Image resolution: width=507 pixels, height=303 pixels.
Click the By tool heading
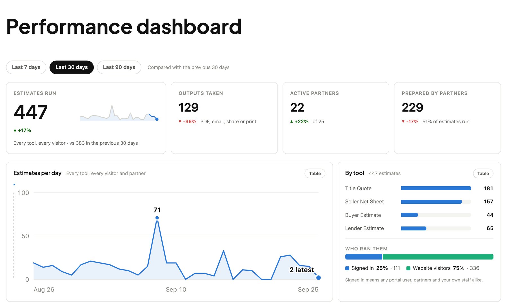pos(355,173)
